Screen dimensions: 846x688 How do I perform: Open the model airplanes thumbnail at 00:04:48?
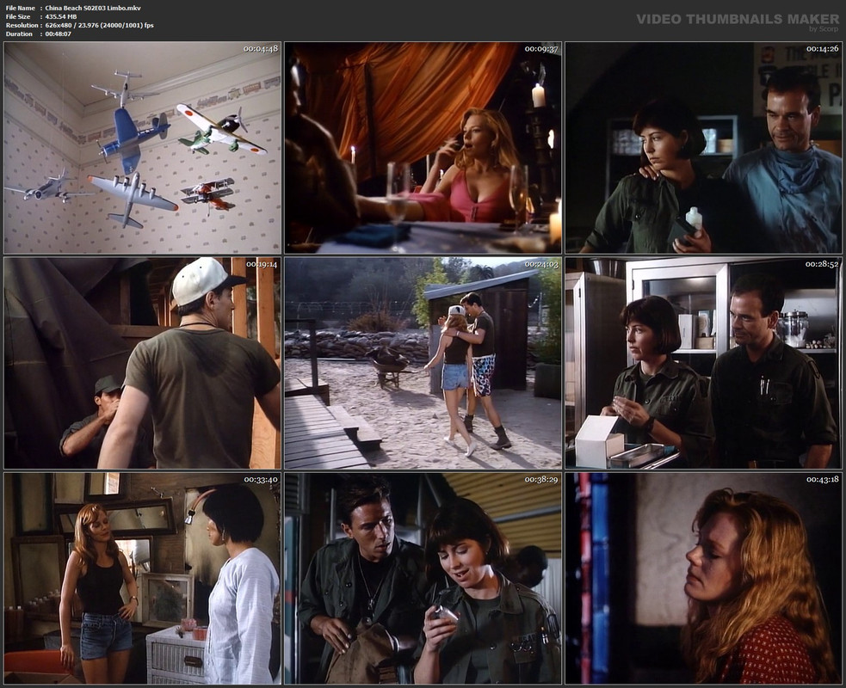143,148
